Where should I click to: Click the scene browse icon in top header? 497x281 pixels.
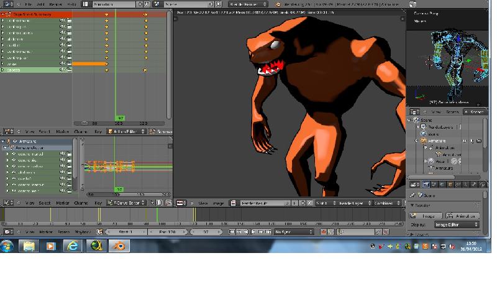(x=157, y=4)
